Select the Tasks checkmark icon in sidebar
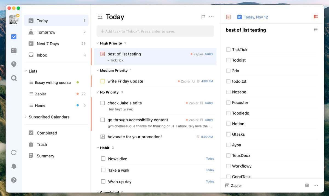Viewport: 329px width, 196px height. point(14,37)
